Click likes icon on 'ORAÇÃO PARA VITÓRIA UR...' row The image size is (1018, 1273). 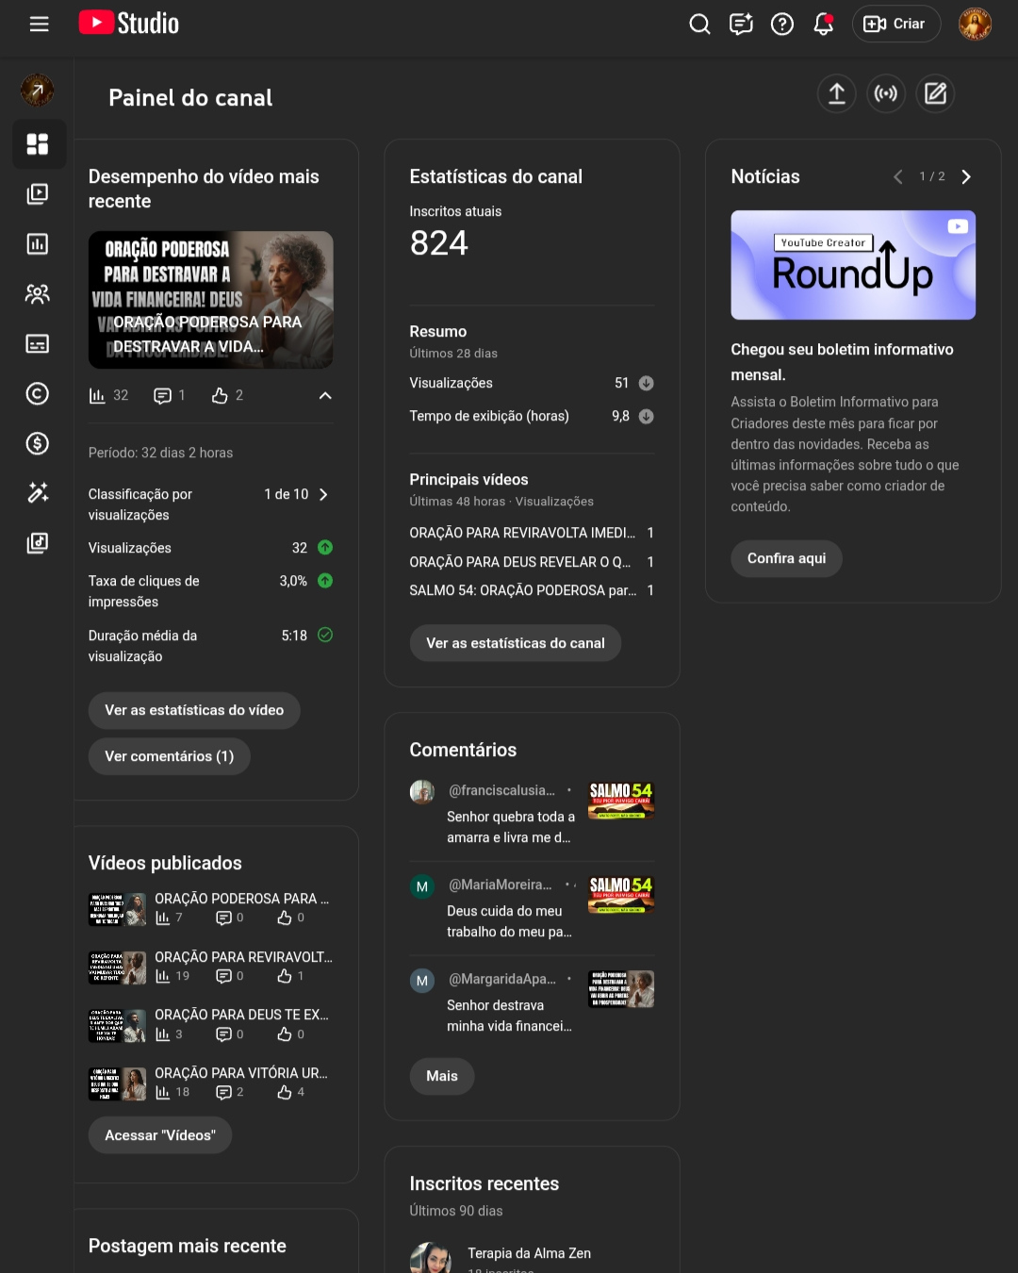pos(285,1092)
